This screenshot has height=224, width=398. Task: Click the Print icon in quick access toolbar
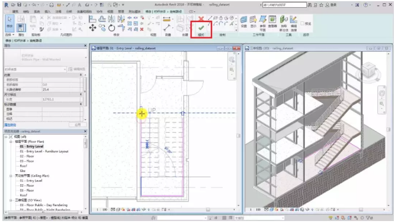[52, 5]
